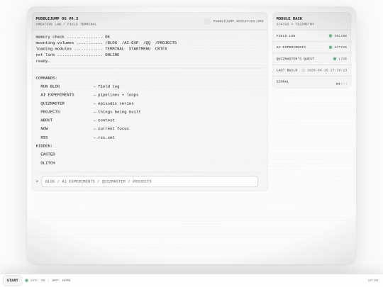Trigger the hidden EASTER command
Image resolution: width=383 pixels, height=287 pixels.
[x=48, y=154]
